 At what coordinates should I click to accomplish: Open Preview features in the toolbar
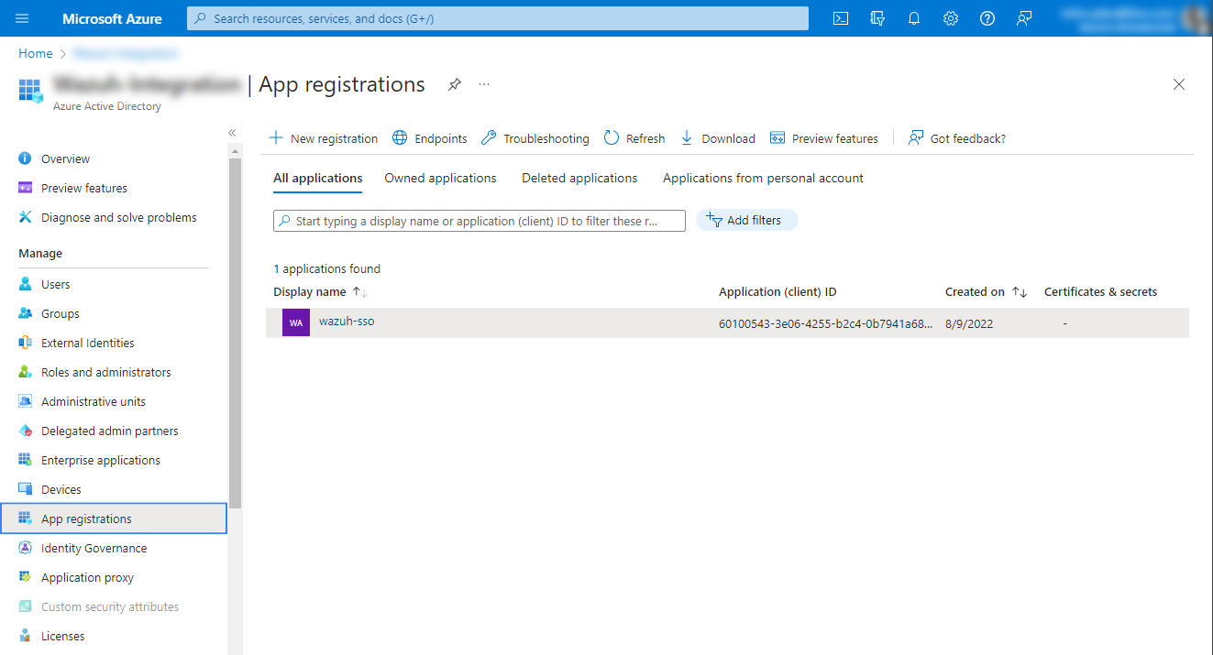click(x=823, y=138)
